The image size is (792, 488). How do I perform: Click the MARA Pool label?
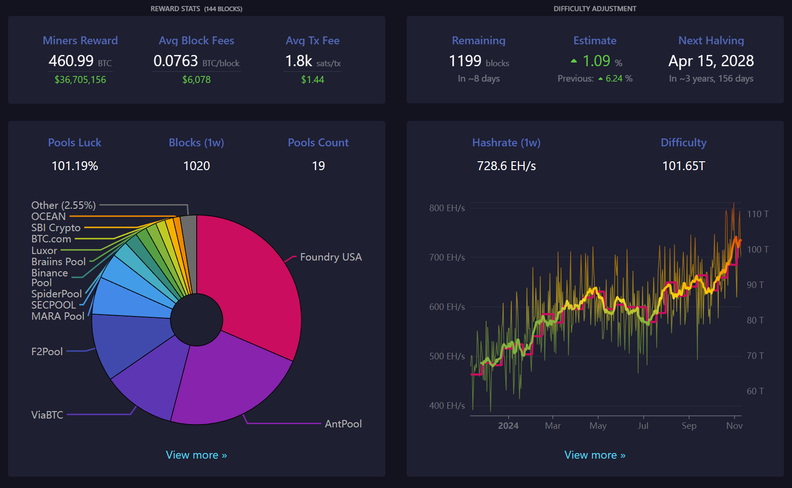tap(58, 316)
